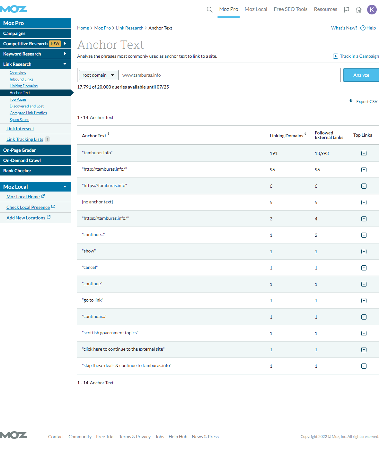Open the user avatar K menu
This screenshot has height=453, width=379.
tap(372, 9)
